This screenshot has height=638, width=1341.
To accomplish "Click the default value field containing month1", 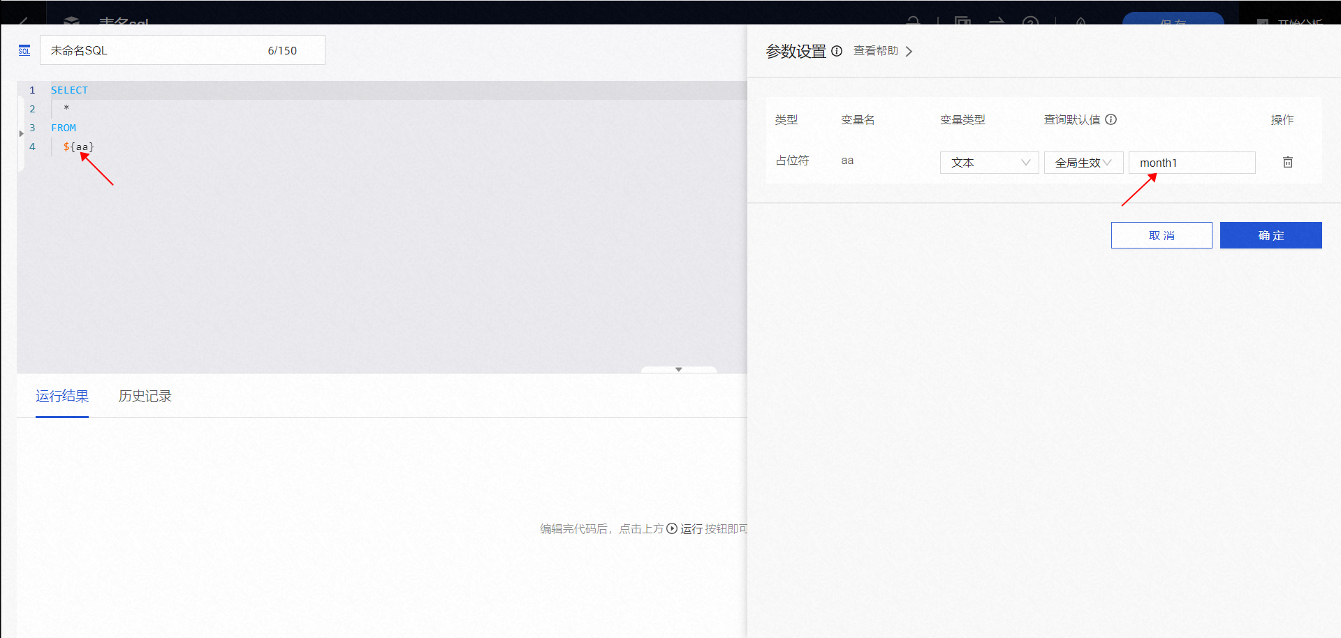I will [x=1192, y=163].
